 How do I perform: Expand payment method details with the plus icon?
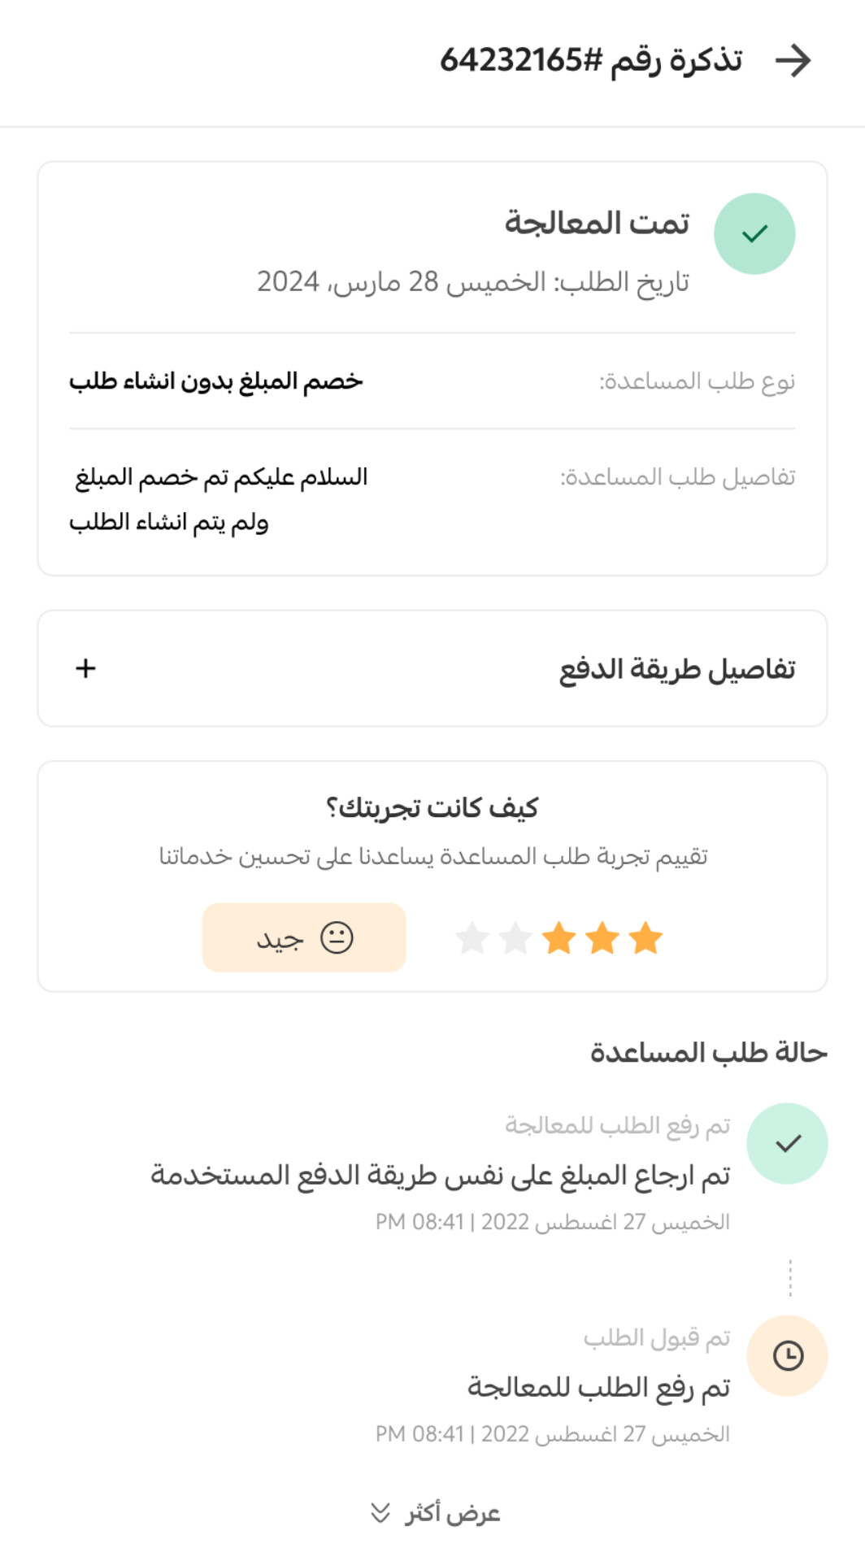click(x=85, y=668)
